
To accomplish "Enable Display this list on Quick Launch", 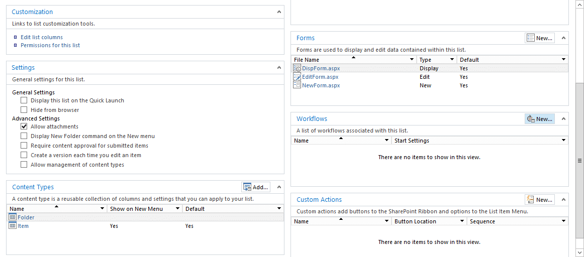I will click(x=24, y=100).
